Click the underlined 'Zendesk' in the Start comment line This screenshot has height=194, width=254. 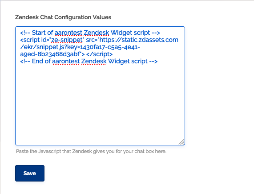tap(97, 33)
